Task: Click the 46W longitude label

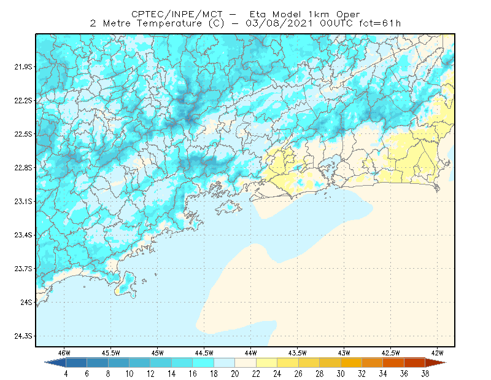Action: point(64,353)
